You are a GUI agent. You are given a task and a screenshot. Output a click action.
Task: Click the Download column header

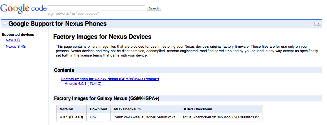click(x=99, y=109)
